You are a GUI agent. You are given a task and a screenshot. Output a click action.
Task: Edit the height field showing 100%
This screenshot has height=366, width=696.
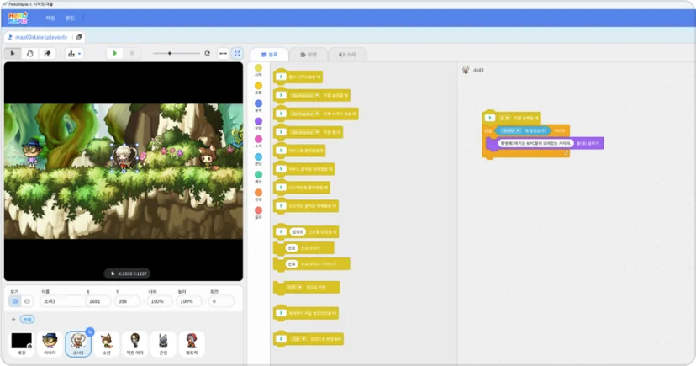point(188,301)
